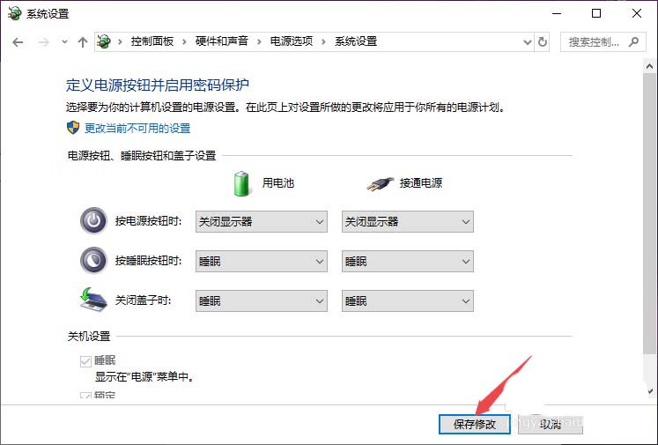Click scrollbar up arrow
658x445 pixels.
[649, 66]
